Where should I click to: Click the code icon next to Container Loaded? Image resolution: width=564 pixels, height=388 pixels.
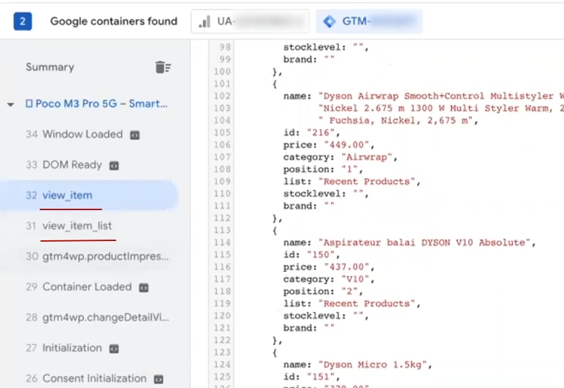143,288
